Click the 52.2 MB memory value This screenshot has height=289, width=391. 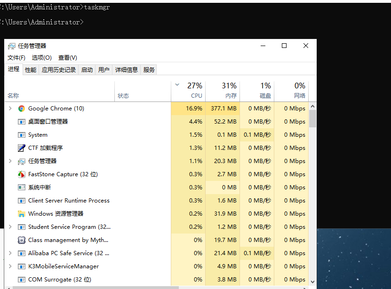225,122
